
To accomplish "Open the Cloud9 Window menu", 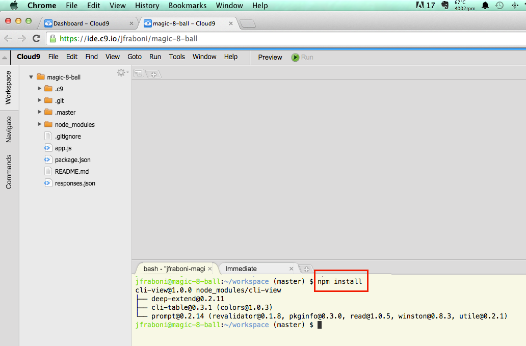I will pos(204,57).
